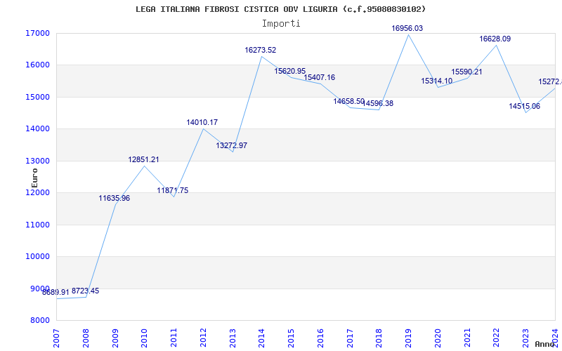Select the 15590.21 data label

466,72
